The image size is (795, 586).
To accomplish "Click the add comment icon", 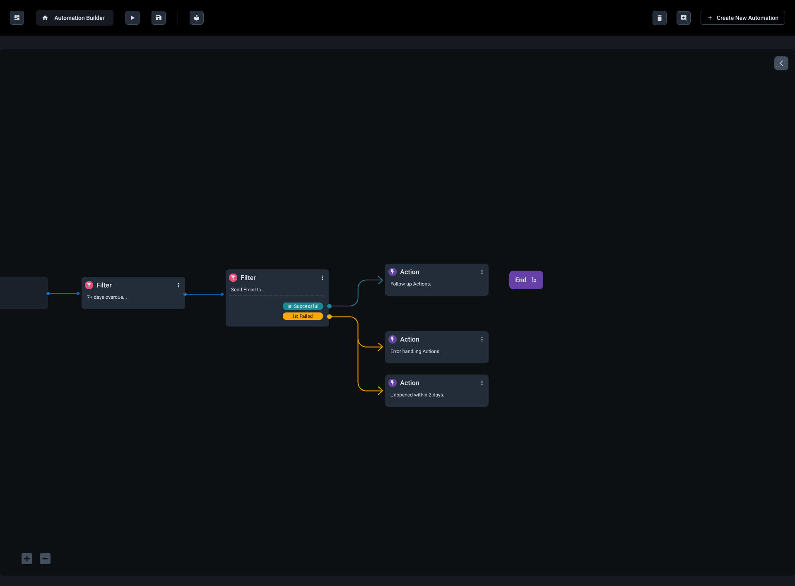I will coord(684,18).
